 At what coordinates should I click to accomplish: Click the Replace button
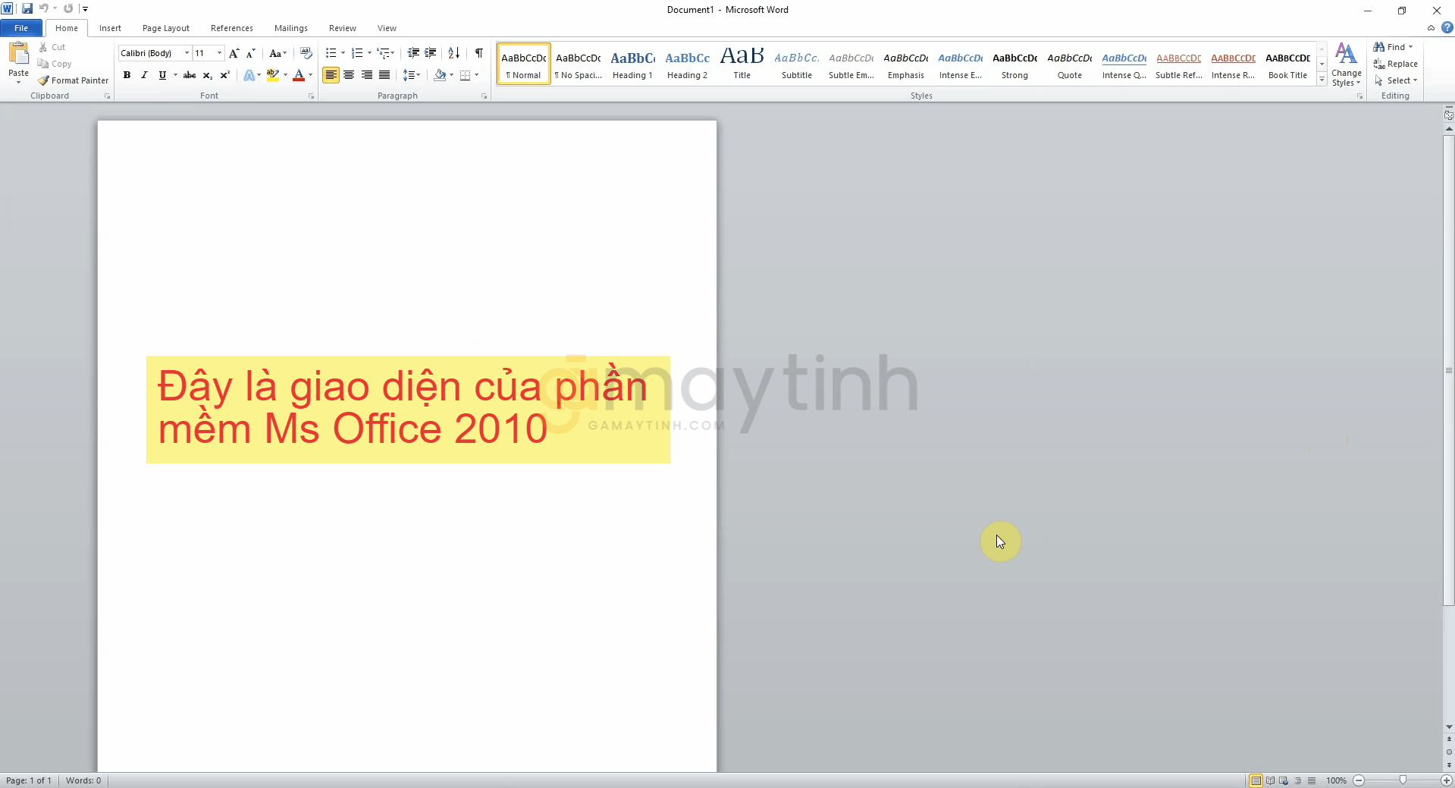point(1396,64)
